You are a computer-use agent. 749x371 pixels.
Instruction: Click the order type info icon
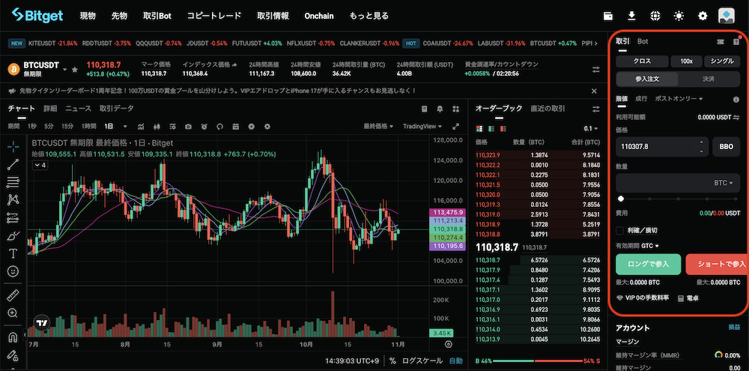coord(736,100)
